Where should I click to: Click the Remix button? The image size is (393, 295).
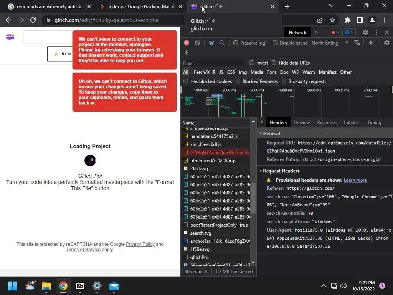click(60, 54)
